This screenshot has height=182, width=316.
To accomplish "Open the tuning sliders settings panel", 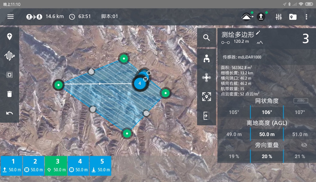I will tap(278, 17).
